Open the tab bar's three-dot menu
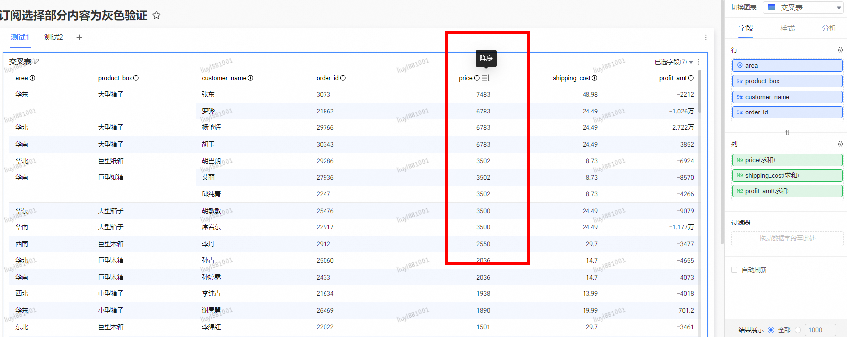This screenshot has height=337, width=847. (x=705, y=38)
